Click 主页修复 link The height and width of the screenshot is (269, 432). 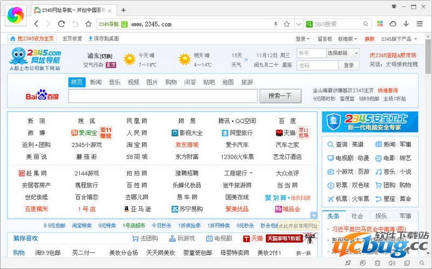72,38
